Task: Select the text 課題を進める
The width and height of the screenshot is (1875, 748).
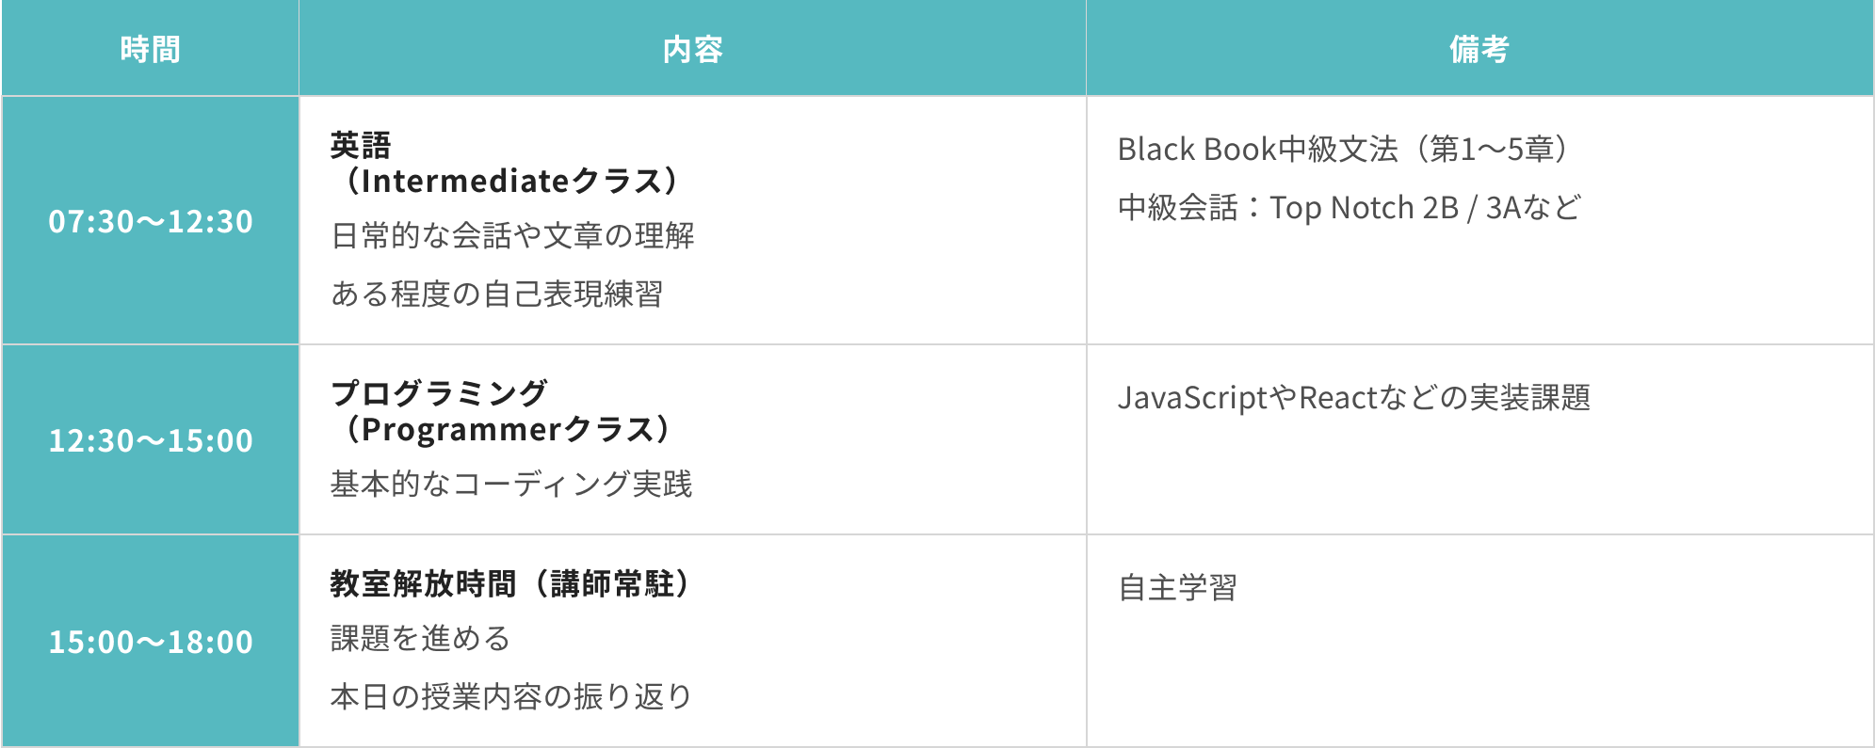Action: point(420,638)
